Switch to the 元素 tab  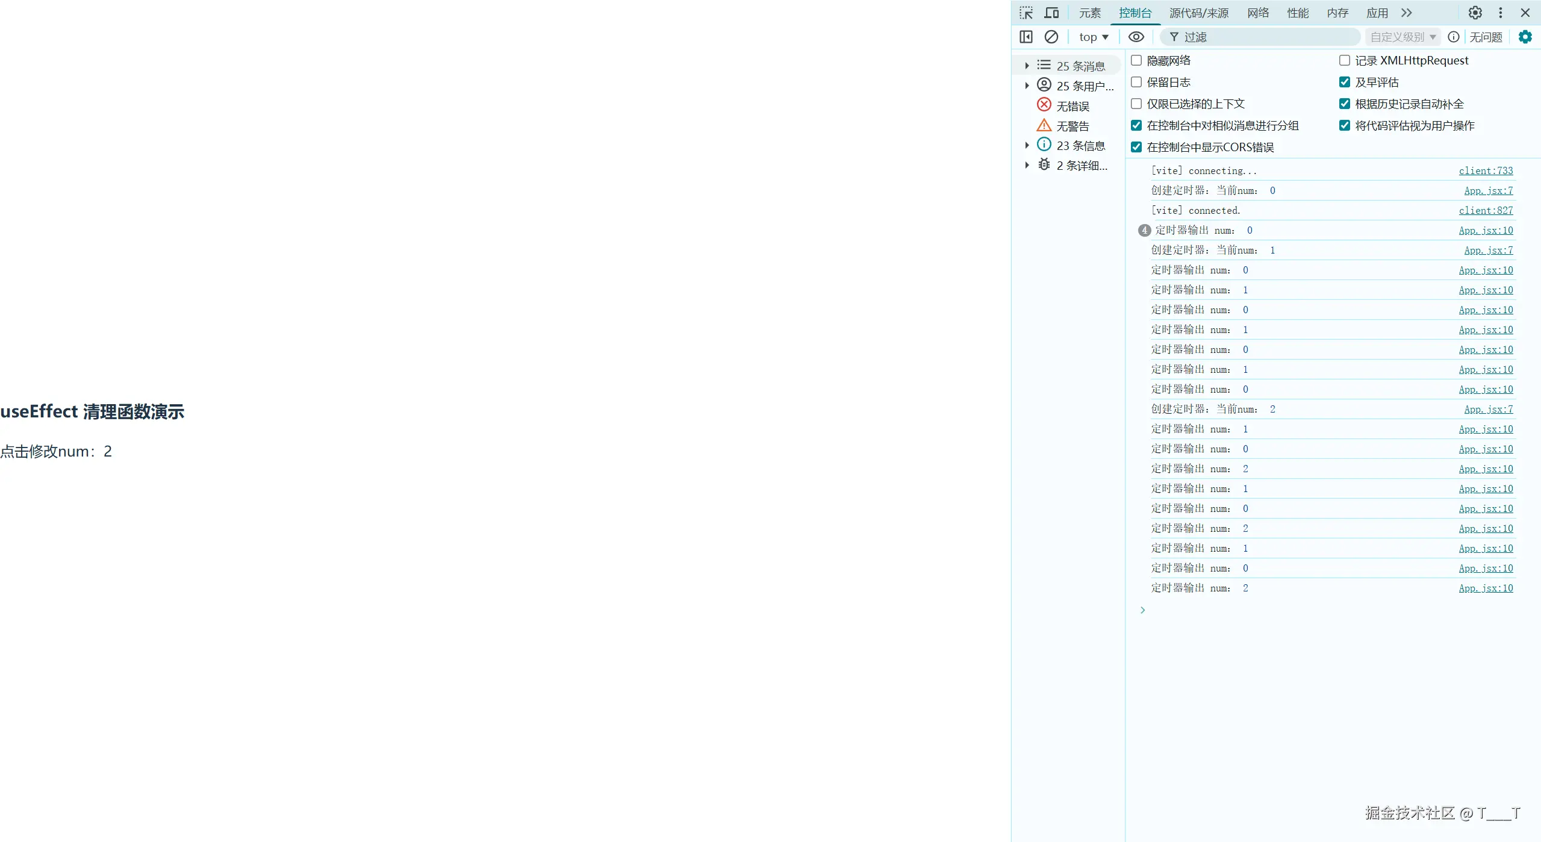[1089, 13]
